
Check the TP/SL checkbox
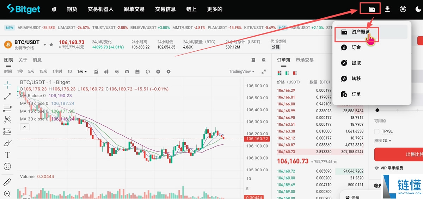(x=377, y=131)
